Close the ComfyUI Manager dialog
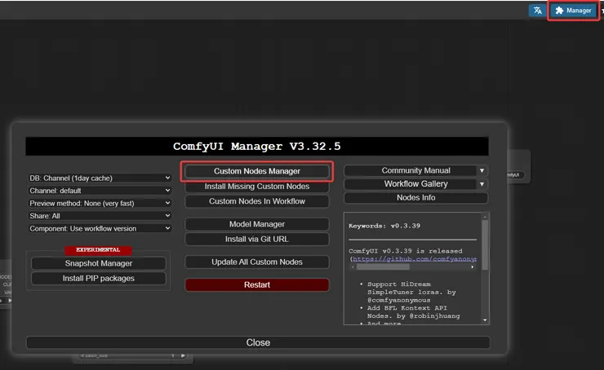The width and height of the screenshot is (604, 370). 258,342
